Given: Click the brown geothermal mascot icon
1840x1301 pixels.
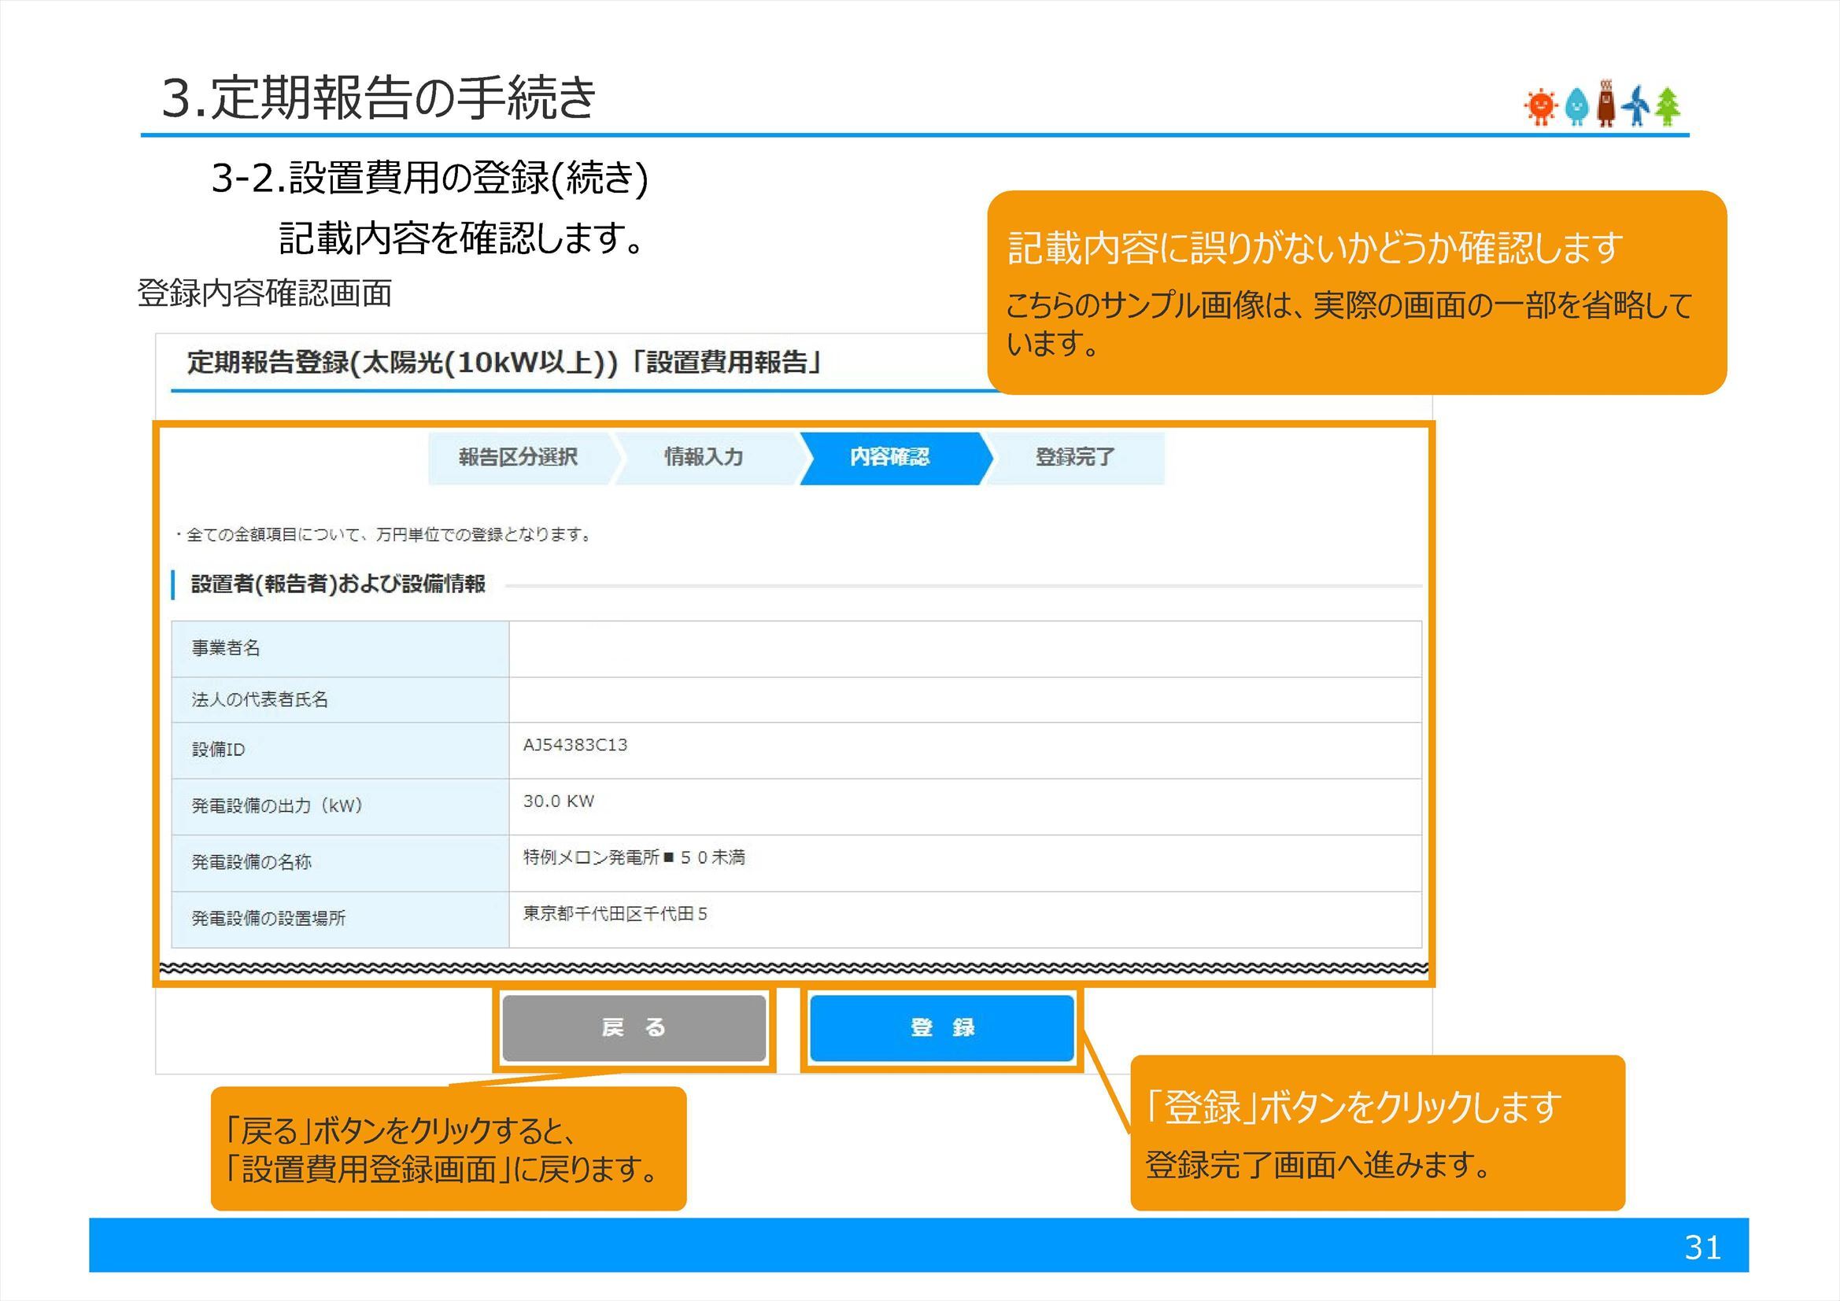Looking at the screenshot, I should click(x=1605, y=102).
